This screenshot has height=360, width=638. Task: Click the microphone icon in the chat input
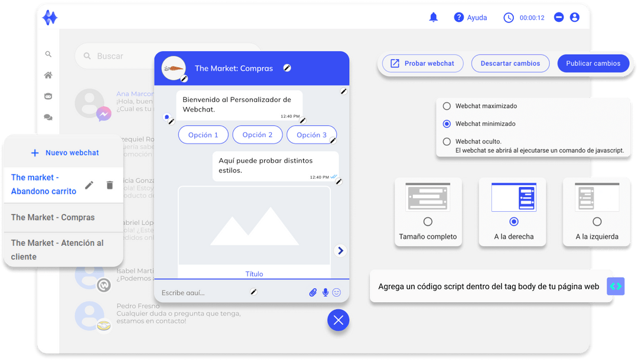pos(325,292)
